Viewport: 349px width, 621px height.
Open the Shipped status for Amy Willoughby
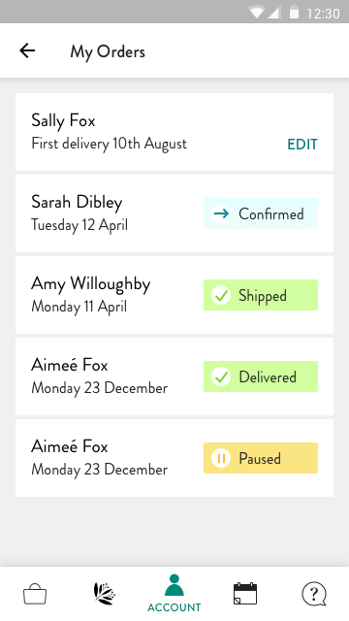(261, 295)
